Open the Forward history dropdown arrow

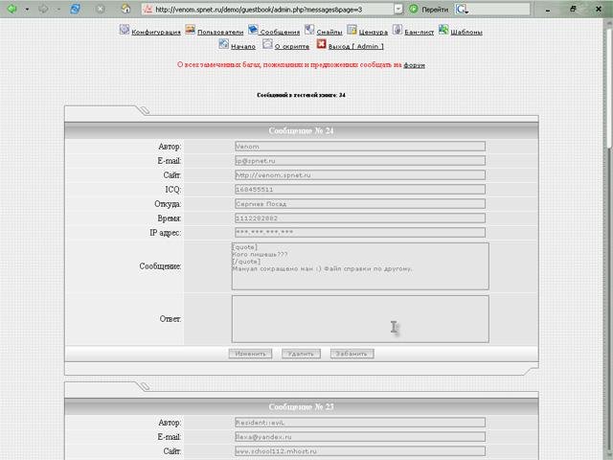[58, 9]
